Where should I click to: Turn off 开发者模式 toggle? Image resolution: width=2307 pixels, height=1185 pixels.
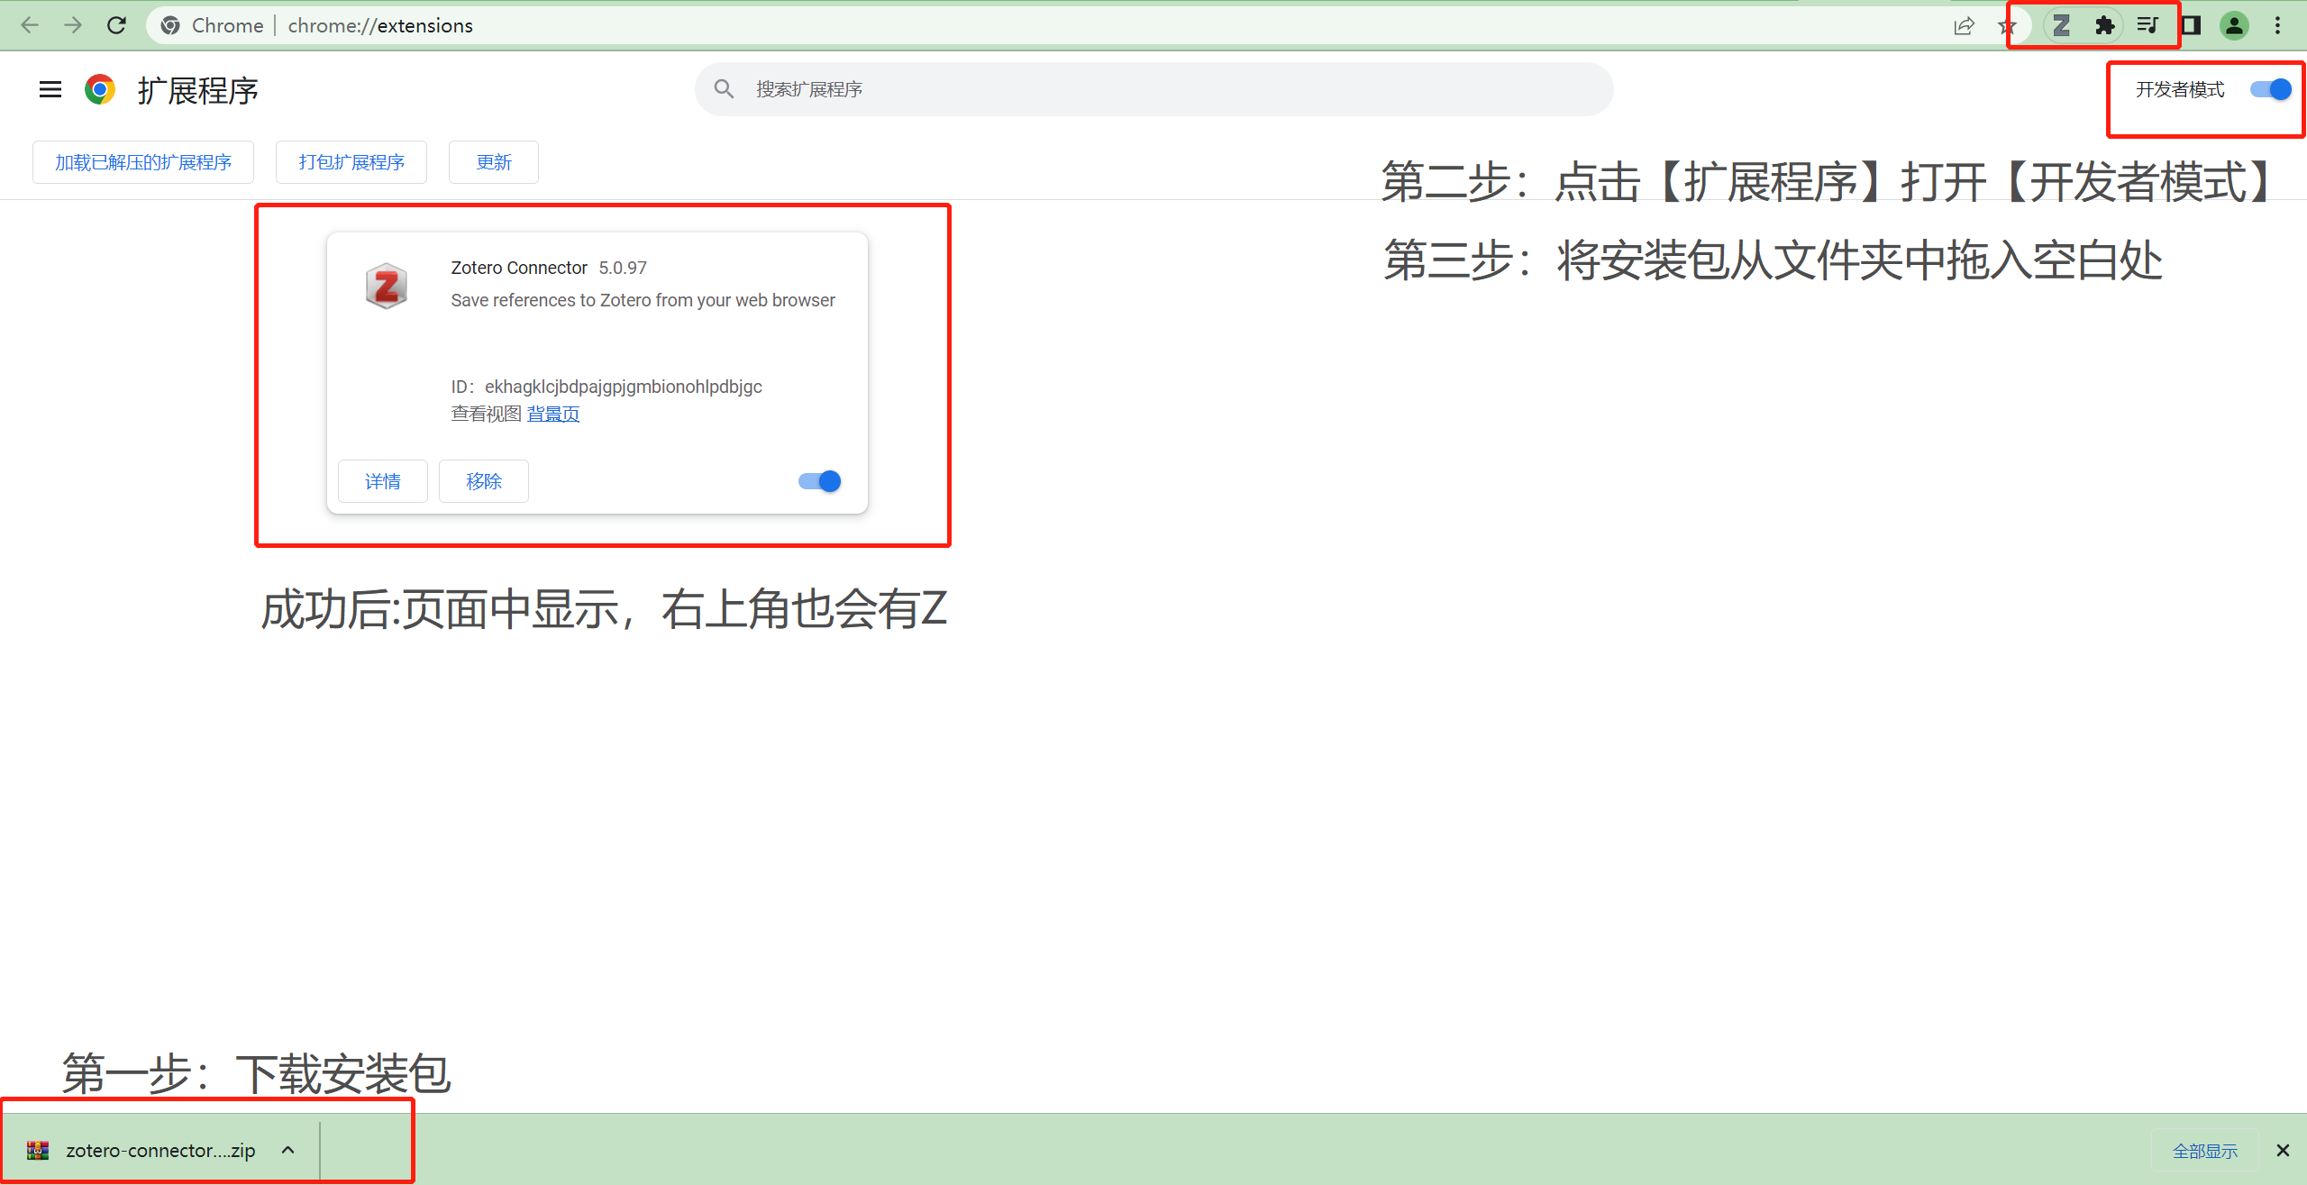tap(2270, 89)
